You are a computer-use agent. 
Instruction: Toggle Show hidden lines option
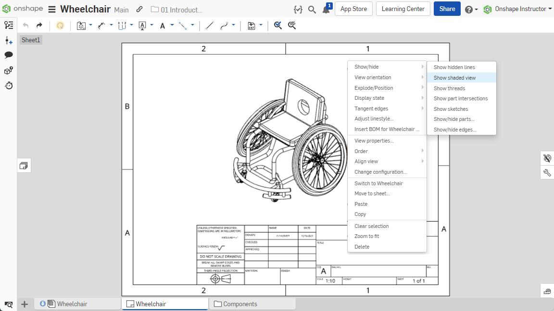(x=454, y=67)
